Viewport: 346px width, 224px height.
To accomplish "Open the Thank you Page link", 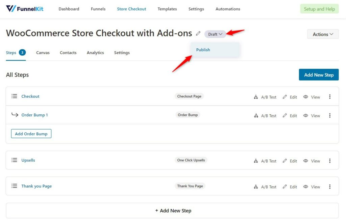I will click(36, 186).
